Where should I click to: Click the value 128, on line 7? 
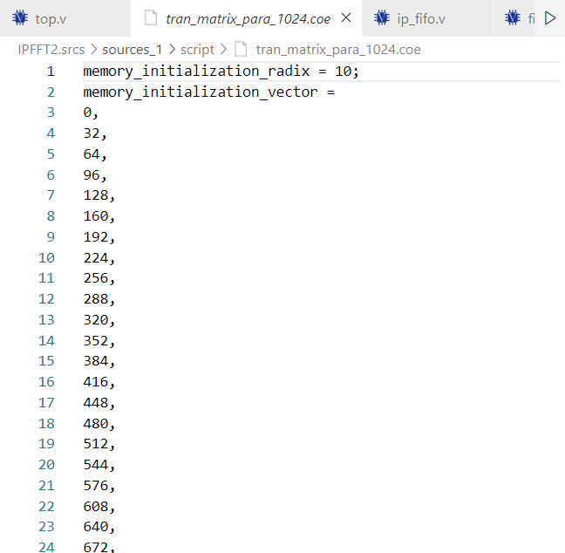click(x=99, y=195)
